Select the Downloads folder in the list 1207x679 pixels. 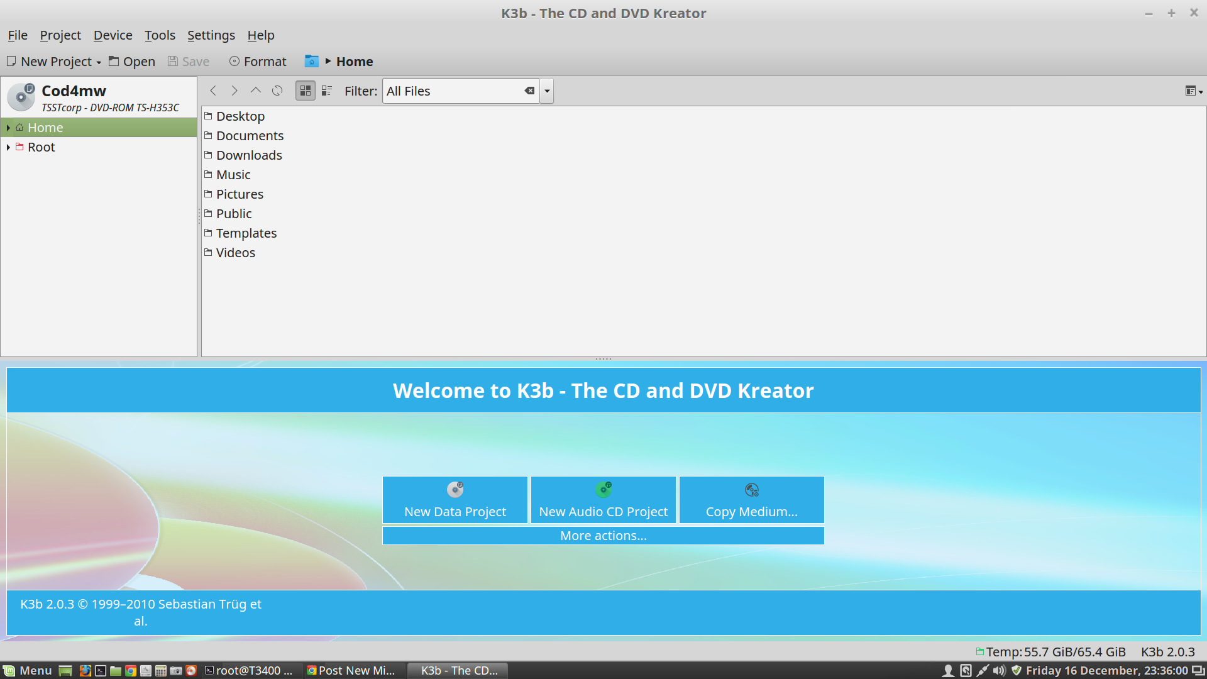pos(249,155)
